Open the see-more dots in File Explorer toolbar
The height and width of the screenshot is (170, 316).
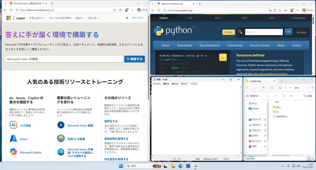[x=291, y=96]
